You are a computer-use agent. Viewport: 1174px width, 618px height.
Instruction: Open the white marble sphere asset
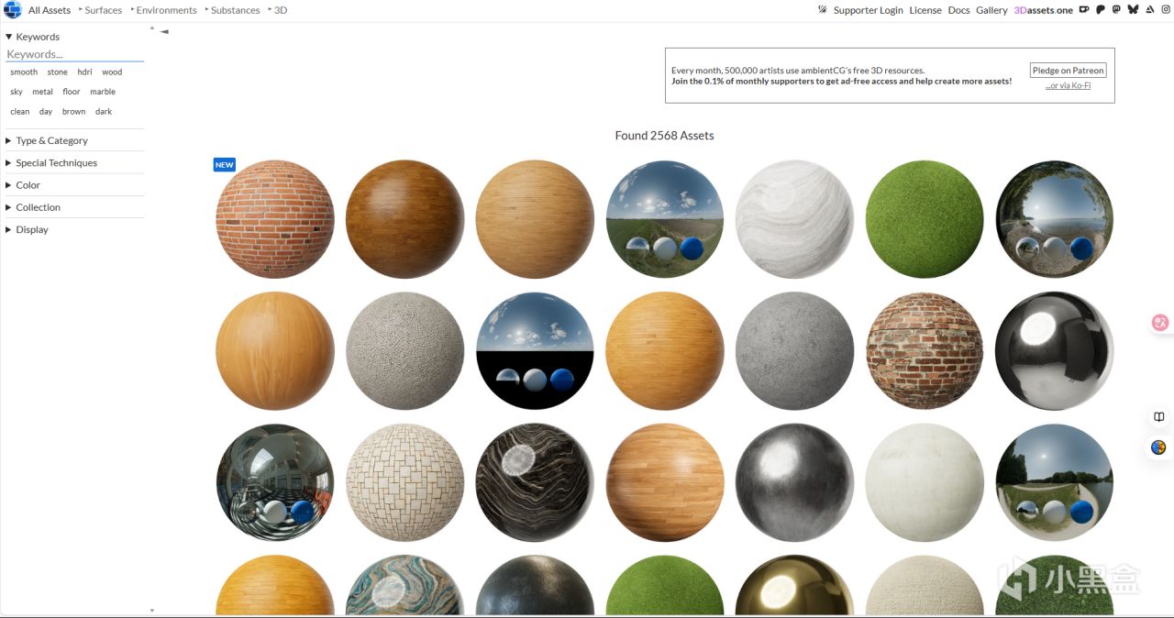[x=795, y=219]
